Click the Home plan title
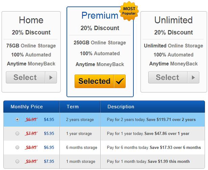208x170 pixels. click(31, 20)
